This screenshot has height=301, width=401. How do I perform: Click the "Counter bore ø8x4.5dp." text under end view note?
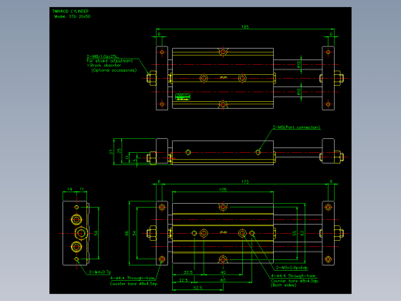(134, 284)
